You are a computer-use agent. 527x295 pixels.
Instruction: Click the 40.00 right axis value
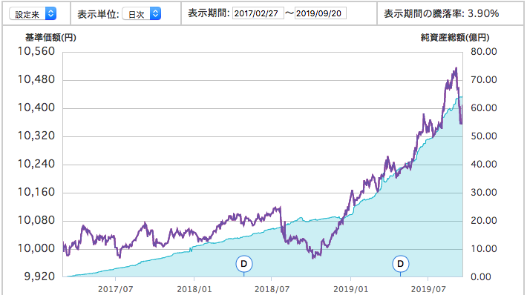(x=484, y=164)
